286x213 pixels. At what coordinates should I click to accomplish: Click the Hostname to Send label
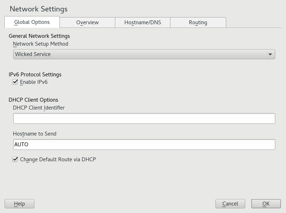coord(35,134)
